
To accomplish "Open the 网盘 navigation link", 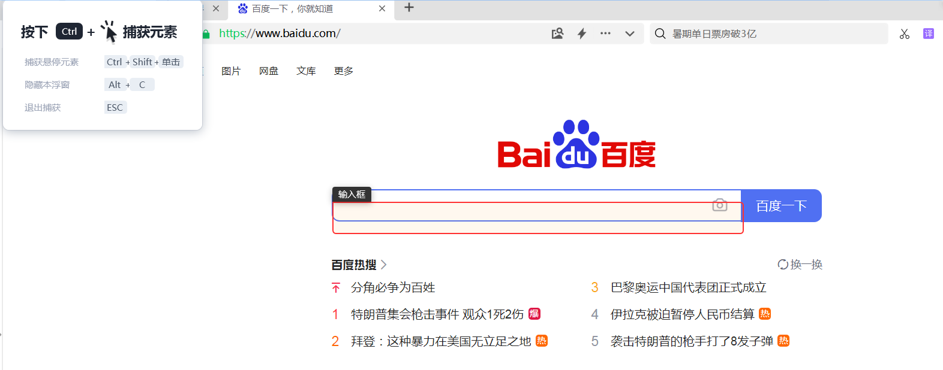I will [x=269, y=71].
